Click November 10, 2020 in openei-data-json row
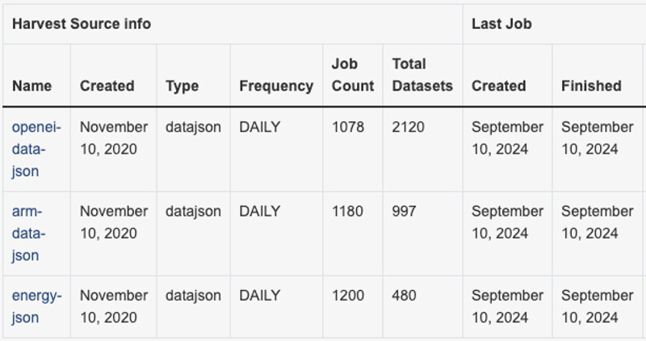 click(x=114, y=138)
